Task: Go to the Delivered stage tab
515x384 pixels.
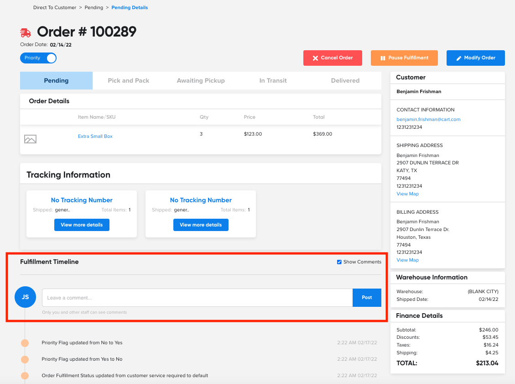Action: pyautogui.click(x=345, y=81)
